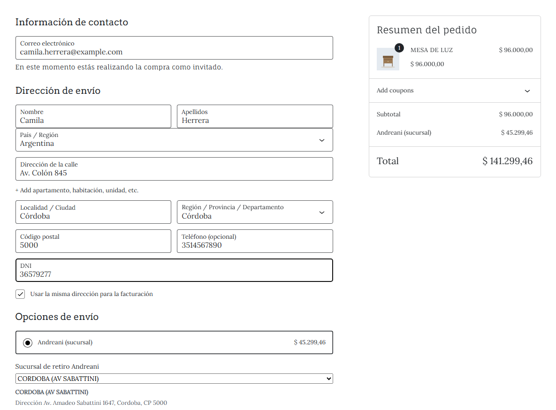Screen dimensions: 556x410
Task: Click the Subtotal label in order summary
Action: click(x=388, y=114)
